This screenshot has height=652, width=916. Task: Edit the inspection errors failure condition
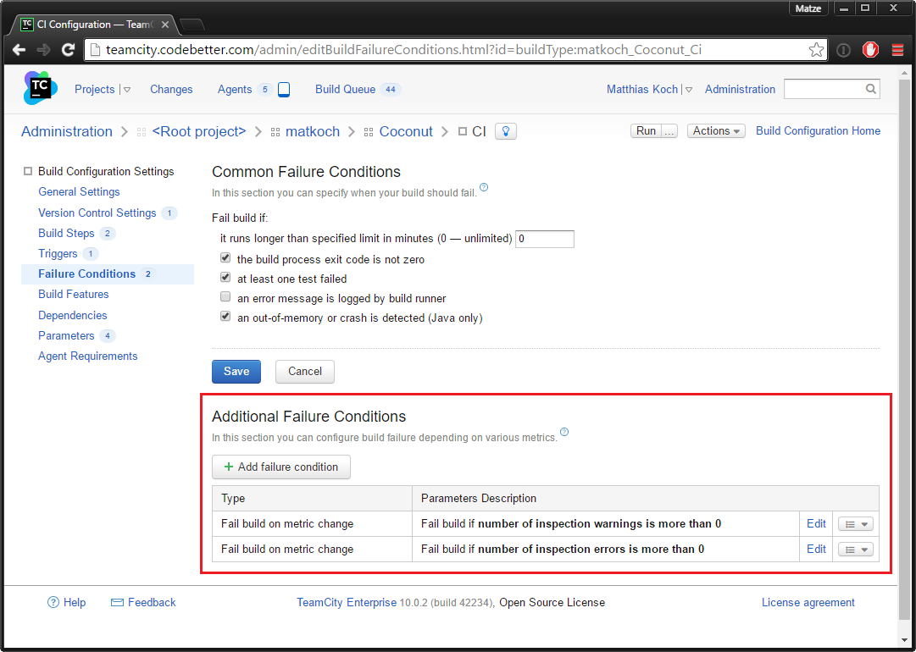(x=816, y=549)
